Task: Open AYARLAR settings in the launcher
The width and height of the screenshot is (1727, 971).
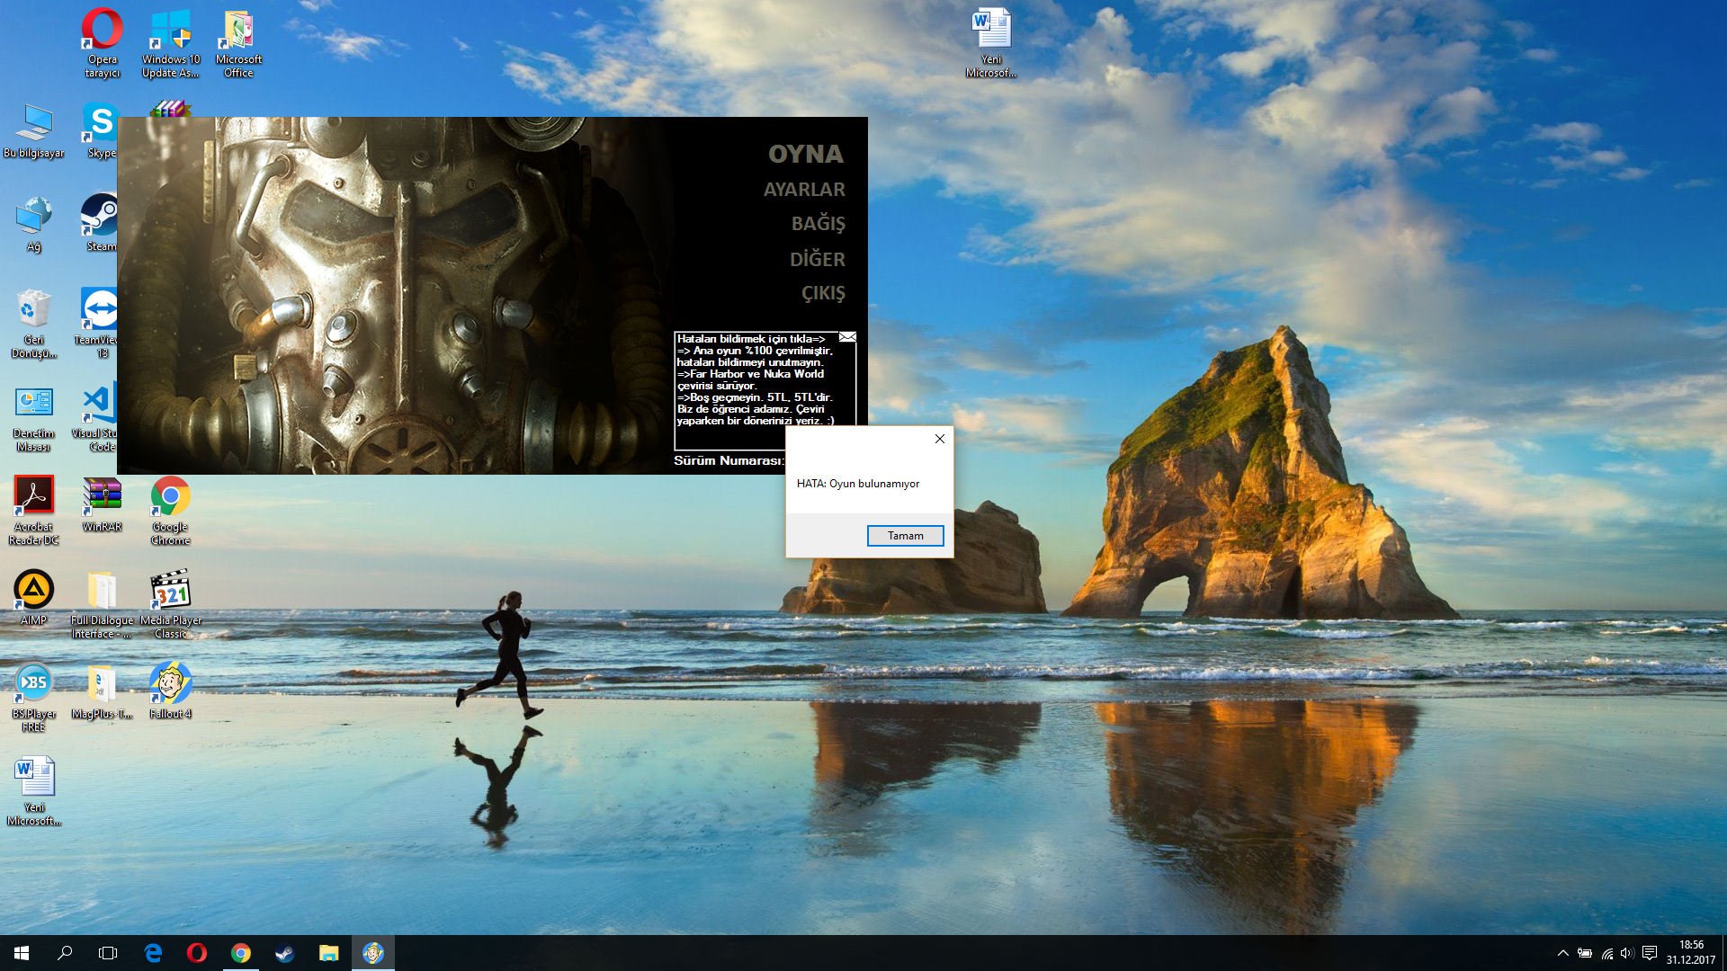Action: [x=803, y=190]
